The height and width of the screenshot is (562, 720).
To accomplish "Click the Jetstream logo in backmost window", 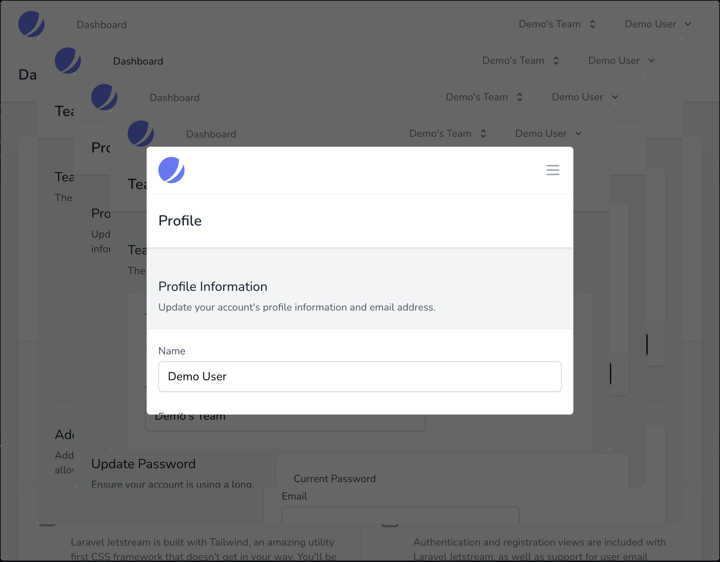I will pyautogui.click(x=31, y=24).
